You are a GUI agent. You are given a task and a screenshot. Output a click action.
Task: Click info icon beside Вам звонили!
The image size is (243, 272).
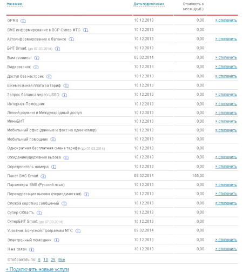pos(37,58)
